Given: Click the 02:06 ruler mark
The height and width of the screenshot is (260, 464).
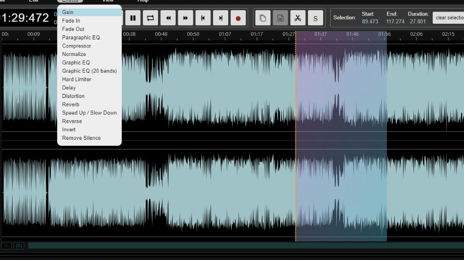Looking at the screenshot, I should (x=416, y=34).
